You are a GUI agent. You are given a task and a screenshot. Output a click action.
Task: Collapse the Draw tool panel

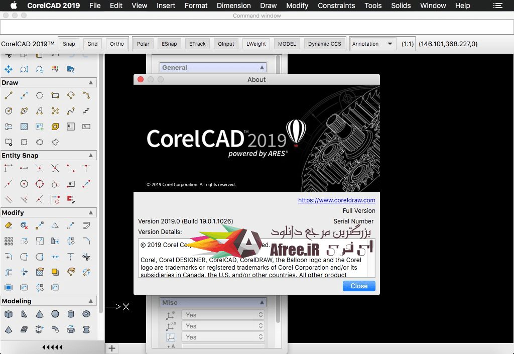point(91,82)
